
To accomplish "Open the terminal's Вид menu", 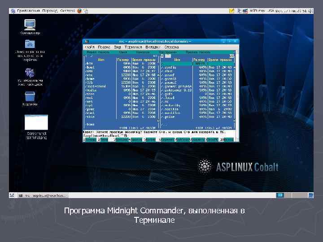I will (118, 47).
